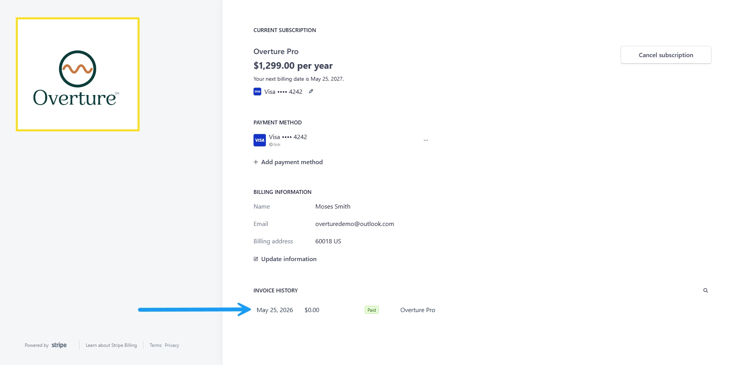The height and width of the screenshot is (365, 742).
Task: Click the large Visa card icon under Payment Method
Action: point(260,140)
